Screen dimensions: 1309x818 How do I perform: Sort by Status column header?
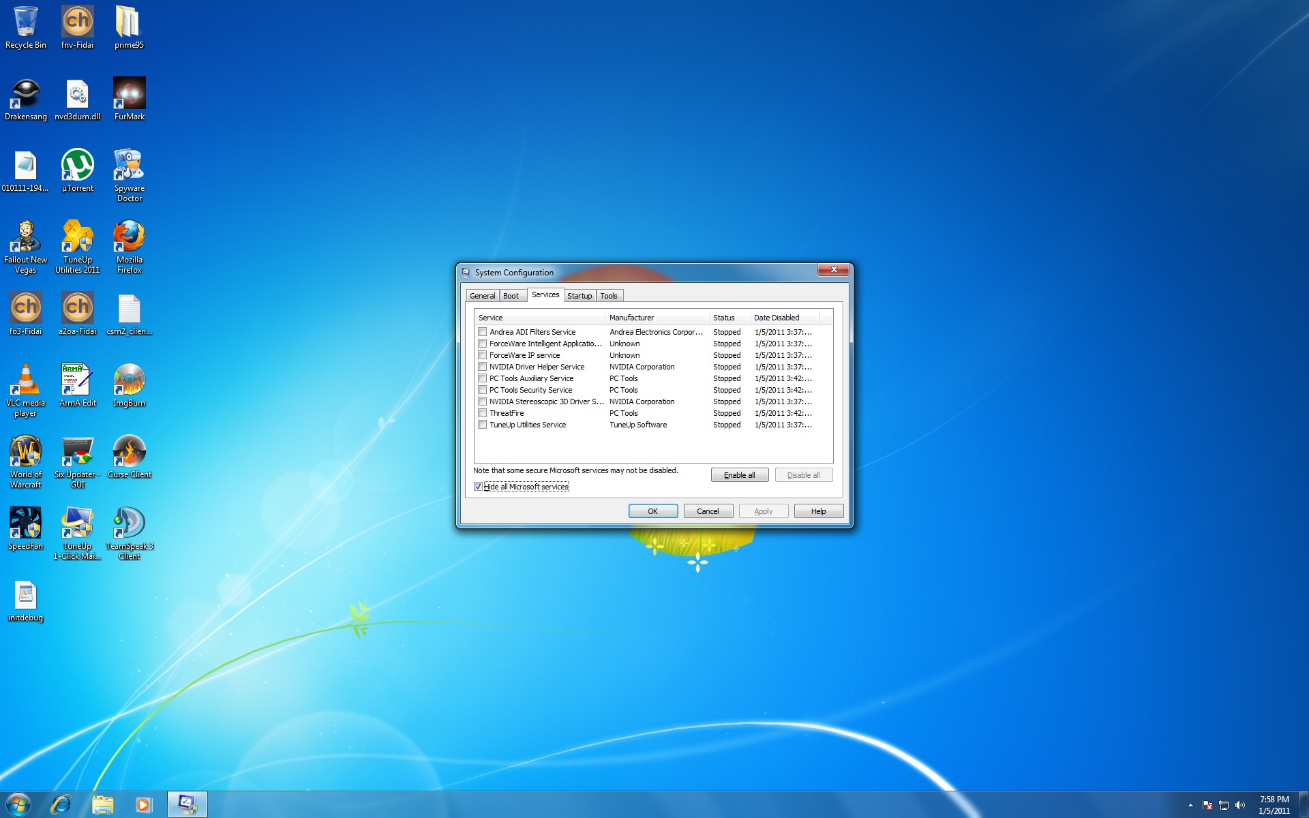[729, 318]
